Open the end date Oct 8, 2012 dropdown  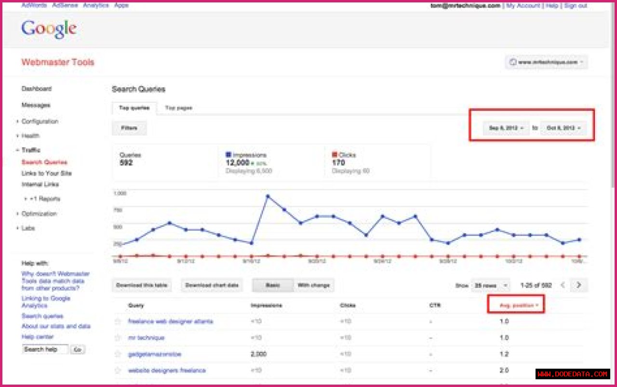[563, 128]
